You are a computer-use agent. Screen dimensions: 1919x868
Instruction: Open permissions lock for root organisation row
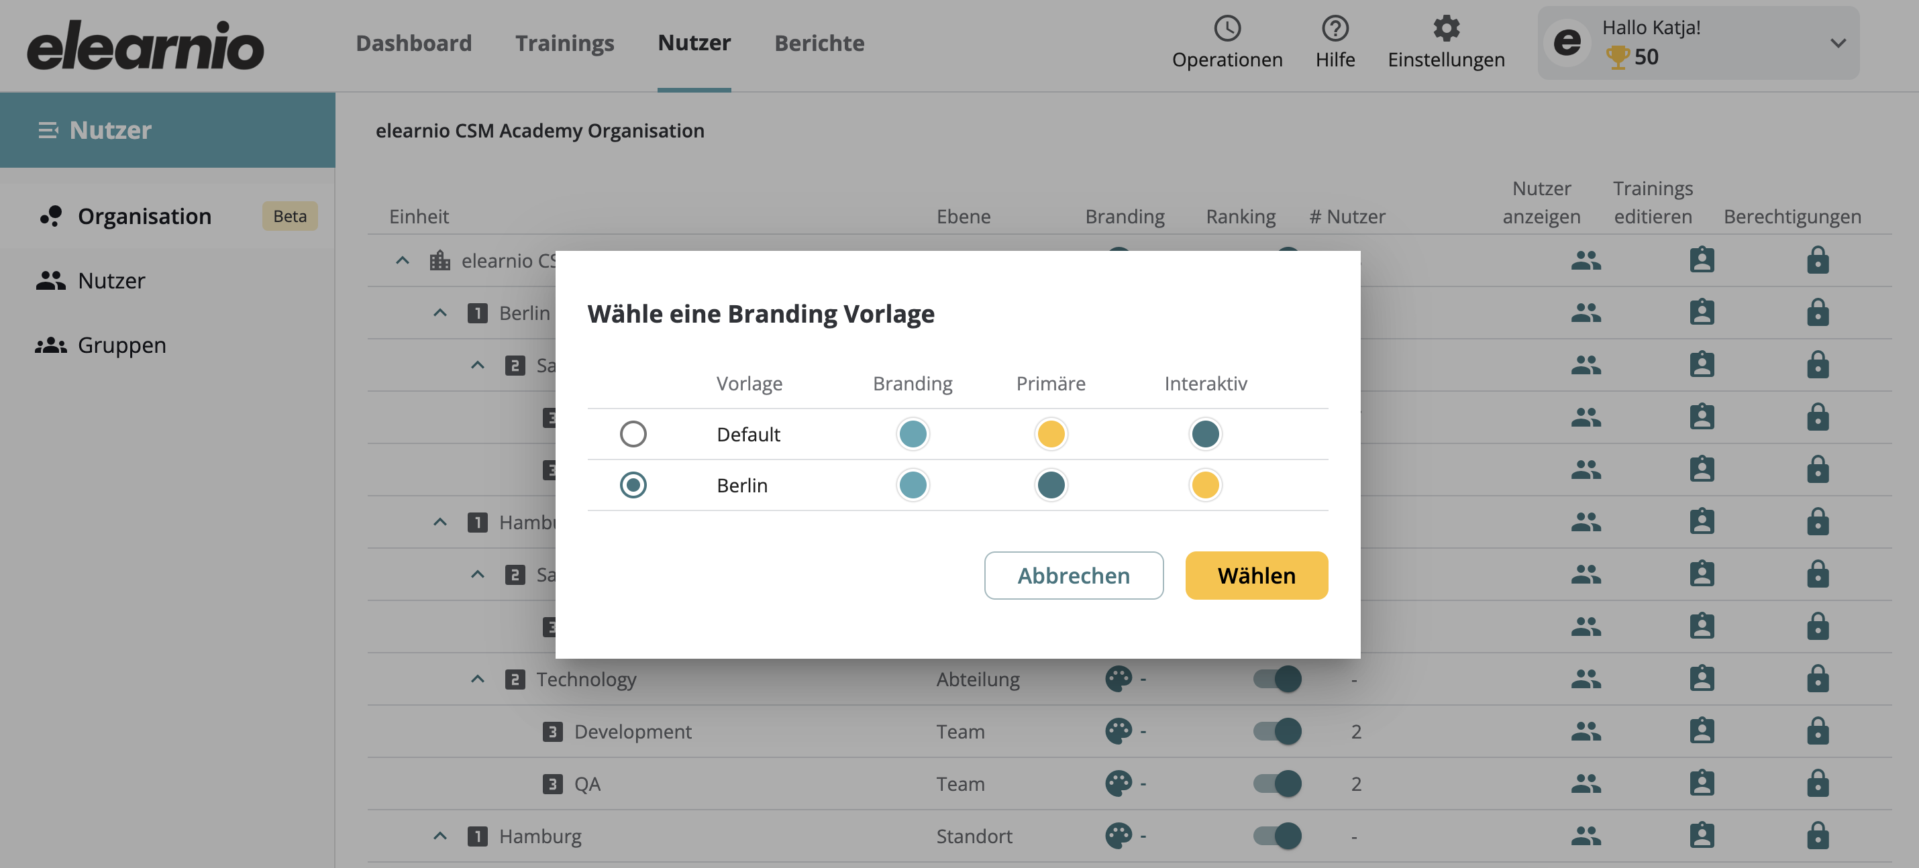pos(1817,260)
